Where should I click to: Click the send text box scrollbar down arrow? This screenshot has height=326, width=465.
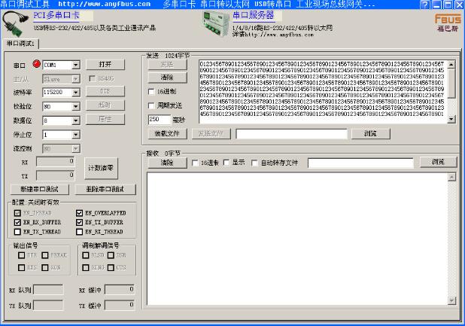[451, 119]
